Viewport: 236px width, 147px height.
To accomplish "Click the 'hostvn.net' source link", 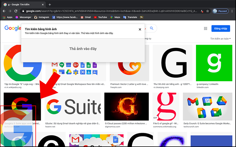I will coord(50,127).
